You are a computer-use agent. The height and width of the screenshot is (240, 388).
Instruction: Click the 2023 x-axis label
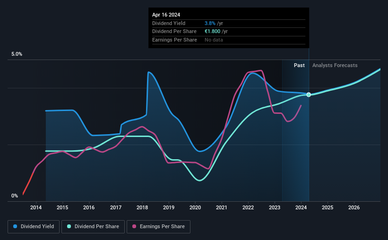(x=275, y=207)
